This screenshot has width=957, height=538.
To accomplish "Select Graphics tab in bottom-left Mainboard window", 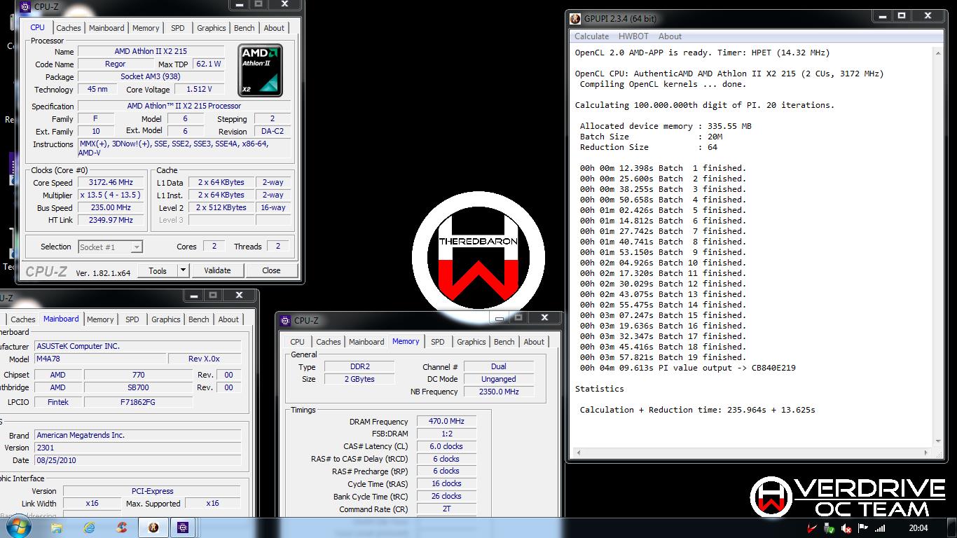I will [x=165, y=319].
